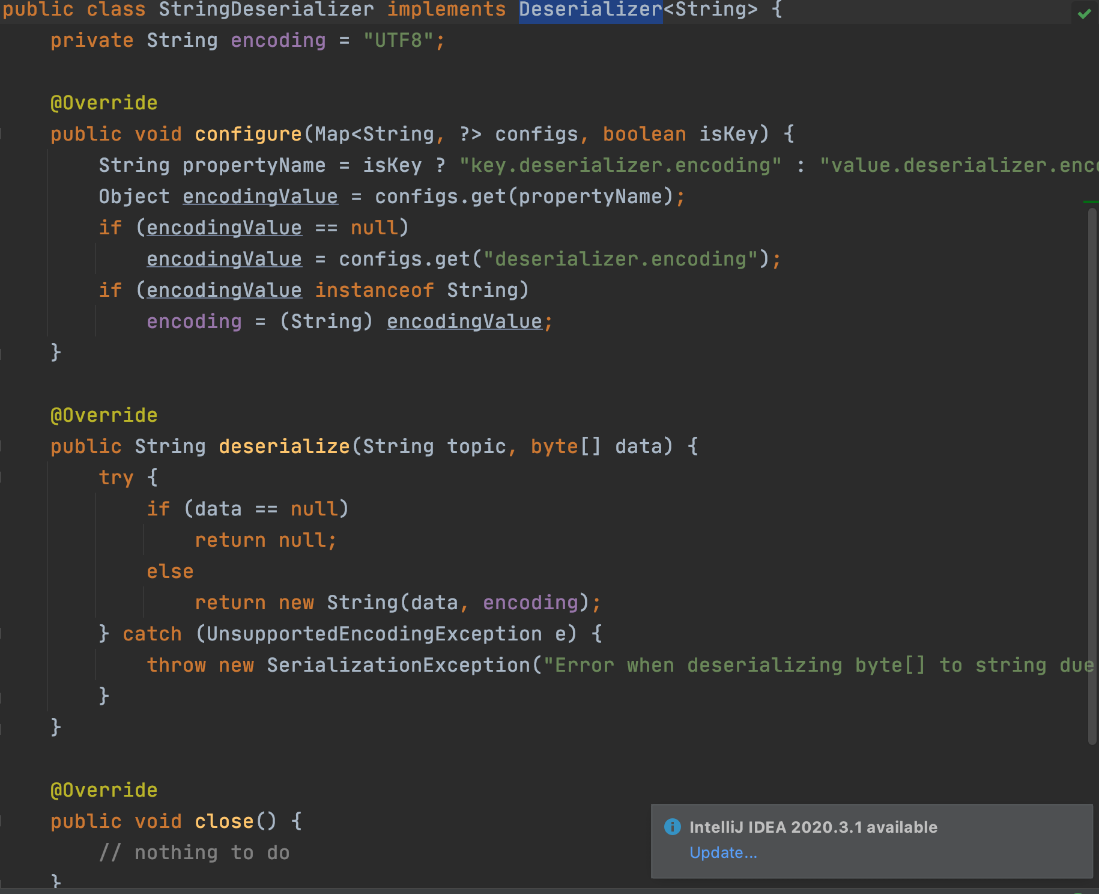Click the "byte" keyword in deserialize signature

point(554,446)
